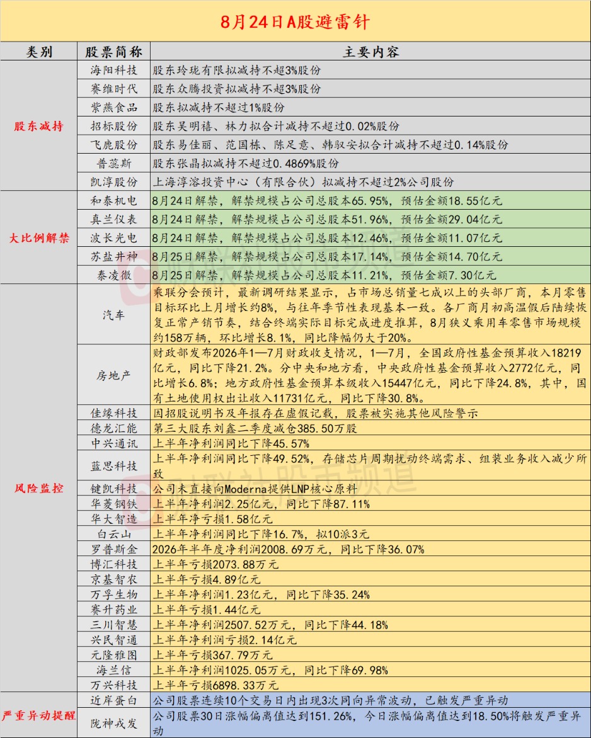Click the 白云山 stock name cell
This screenshot has height=738, width=591.
pyautogui.click(x=113, y=534)
